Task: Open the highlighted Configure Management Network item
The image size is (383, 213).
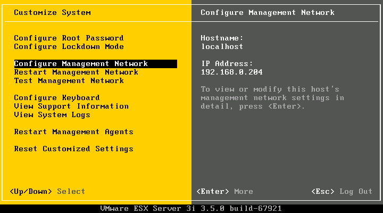Action: [81, 64]
